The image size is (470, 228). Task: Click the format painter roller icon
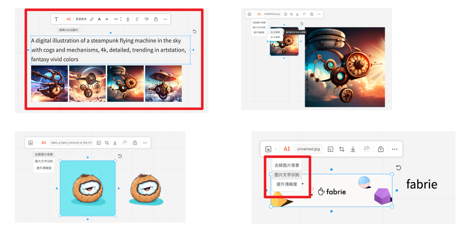[x=146, y=19]
